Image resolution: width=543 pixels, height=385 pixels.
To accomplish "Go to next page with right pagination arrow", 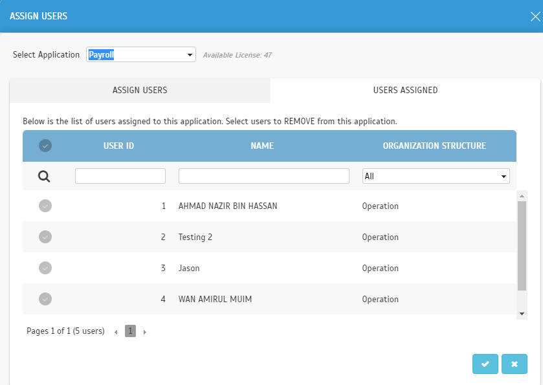I will [145, 332].
